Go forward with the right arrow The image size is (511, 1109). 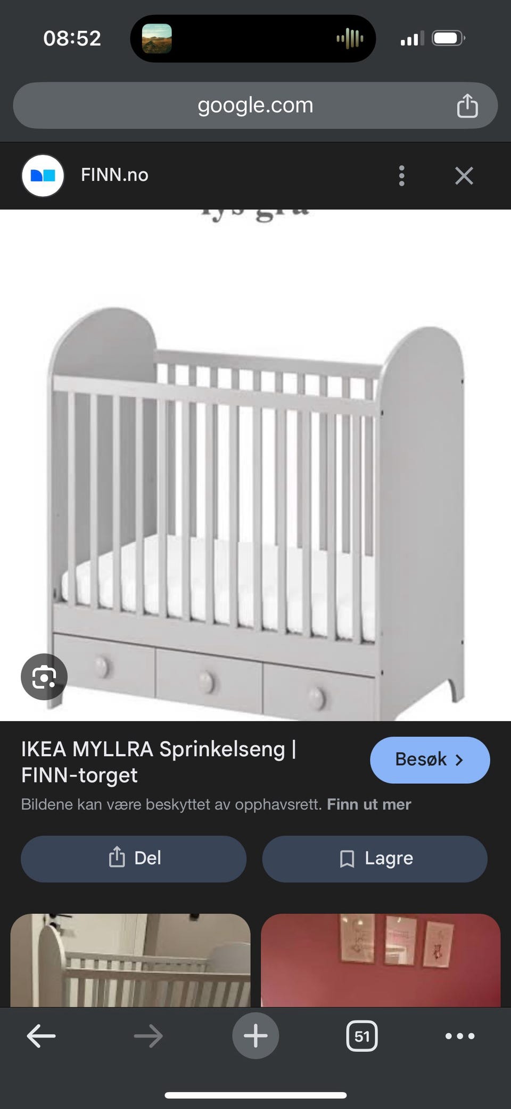(x=149, y=1036)
